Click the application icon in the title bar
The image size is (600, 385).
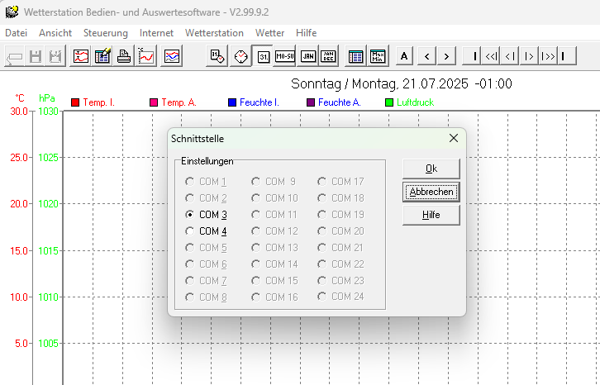(12, 12)
